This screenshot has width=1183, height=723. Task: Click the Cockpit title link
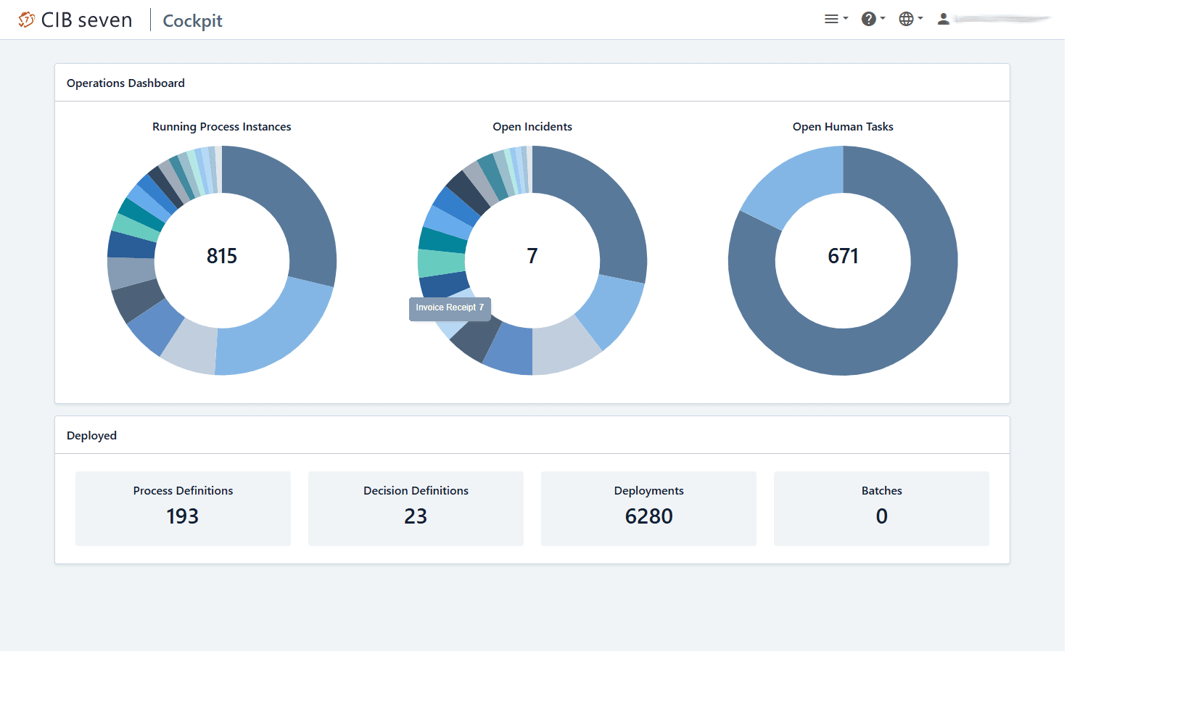click(192, 21)
